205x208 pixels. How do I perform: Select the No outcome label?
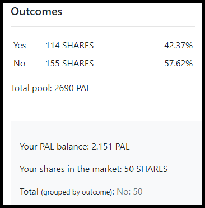tap(19, 64)
